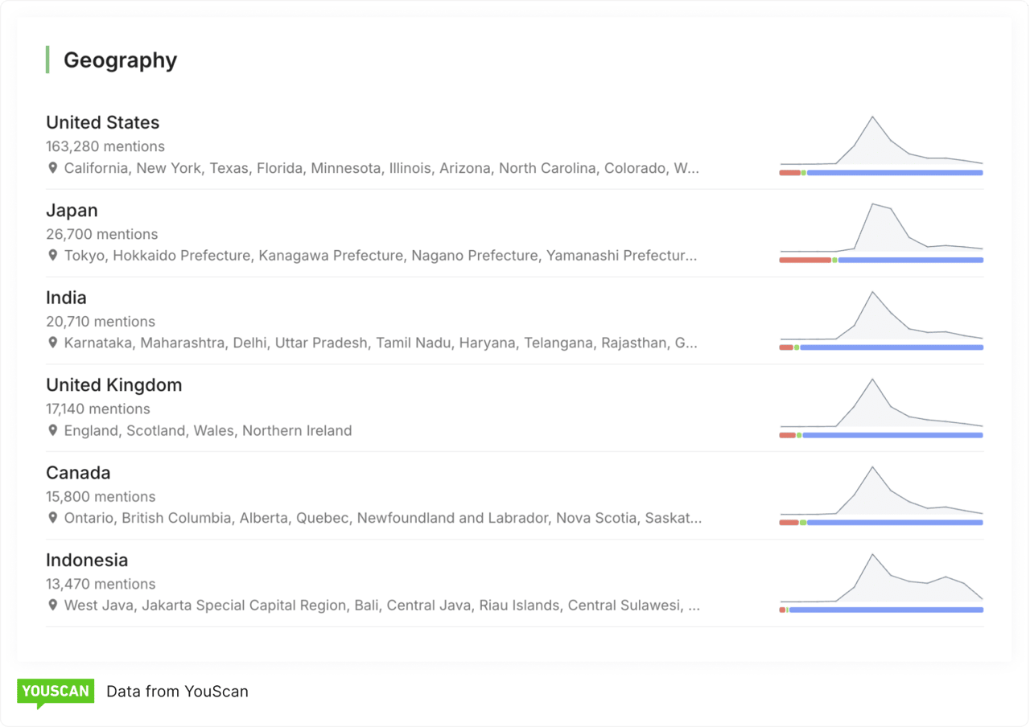The image size is (1030, 727).
Task: Click the truncated Canada provinces list
Action: point(382,518)
